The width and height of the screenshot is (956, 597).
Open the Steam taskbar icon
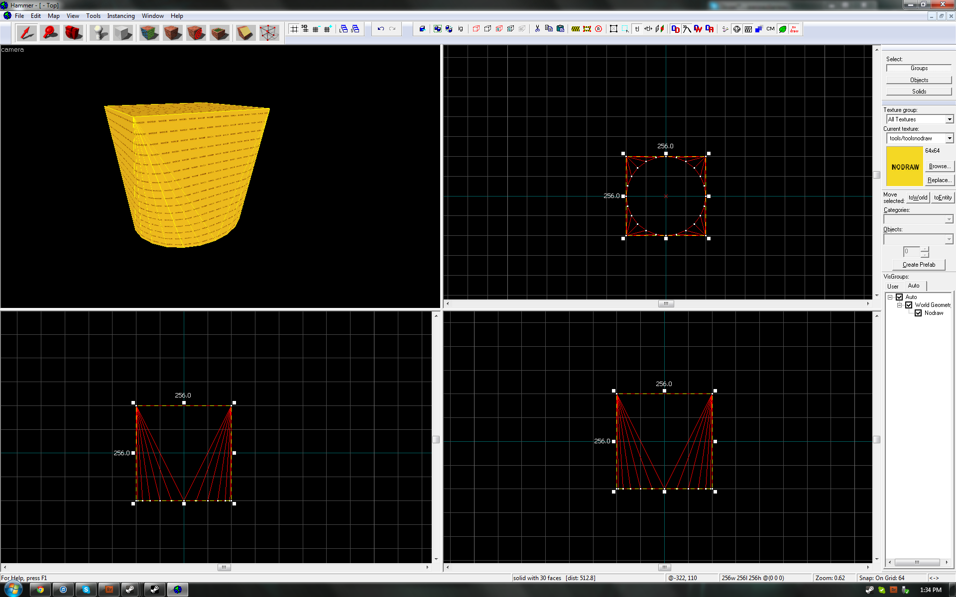(131, 590)
